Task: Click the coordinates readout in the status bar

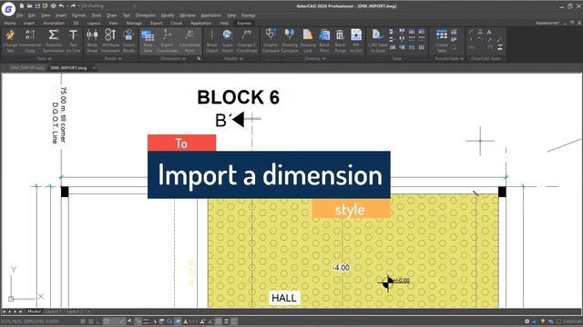Action: click(x=30, y=321)
